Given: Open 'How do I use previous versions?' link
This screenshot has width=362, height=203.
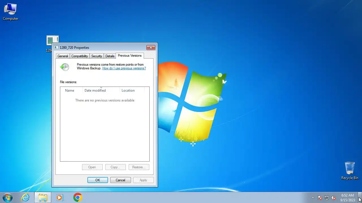Looking at the screenshot, I should (x=124, y=68).
